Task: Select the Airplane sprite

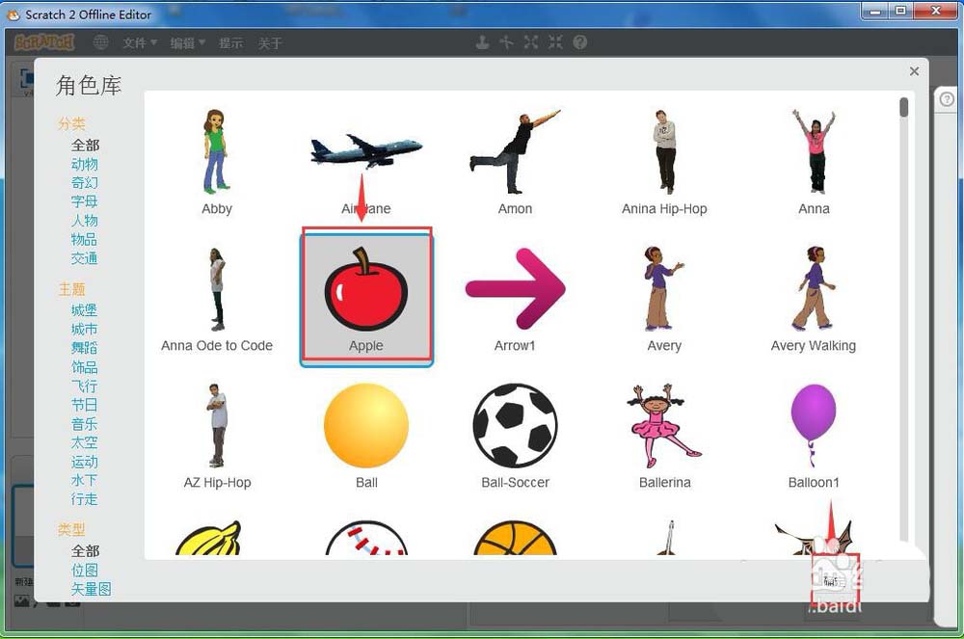Action: pos(365,162)
